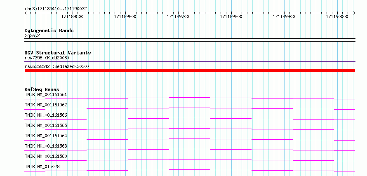Open variant nsv6356542 (Sedlazeck2020) label
This screenshot has height=176, width=367.
click(x=57, y=66)
